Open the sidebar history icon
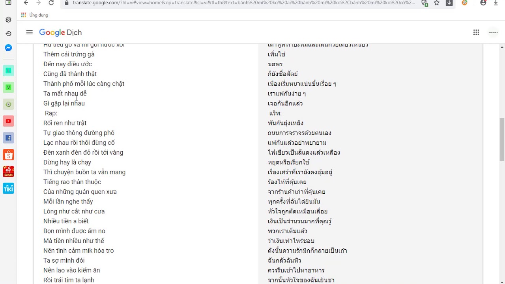Screen dimensions: 505x284 tap(8, 34)
